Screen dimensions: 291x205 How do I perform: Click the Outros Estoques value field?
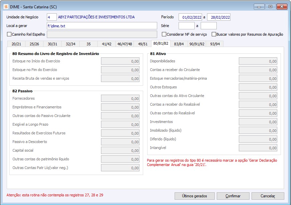pos(258,87)
